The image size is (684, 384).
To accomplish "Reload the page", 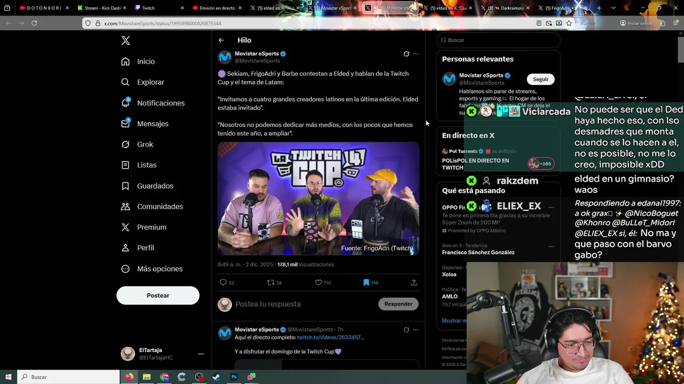I will click(34, 23).
